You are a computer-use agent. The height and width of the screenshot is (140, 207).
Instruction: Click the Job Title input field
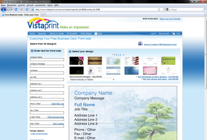pyautogui.click(x=47, y=80)
